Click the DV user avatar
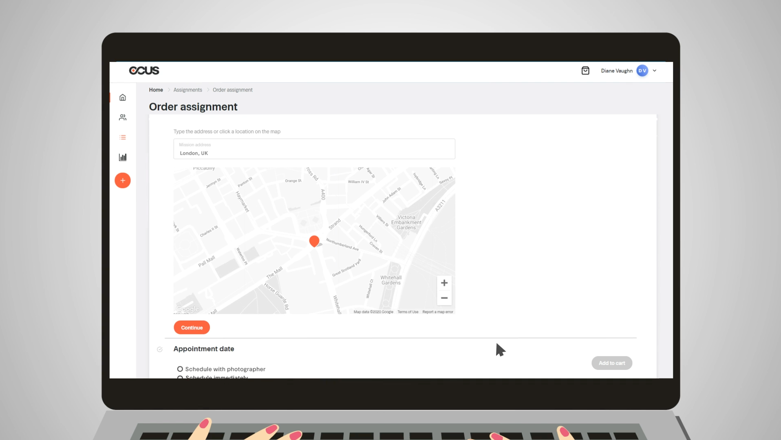This screenshot has height=440, width=781. 642,70
